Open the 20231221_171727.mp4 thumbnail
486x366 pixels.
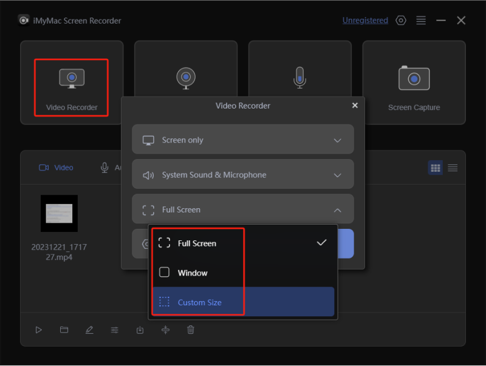[59, 214]
